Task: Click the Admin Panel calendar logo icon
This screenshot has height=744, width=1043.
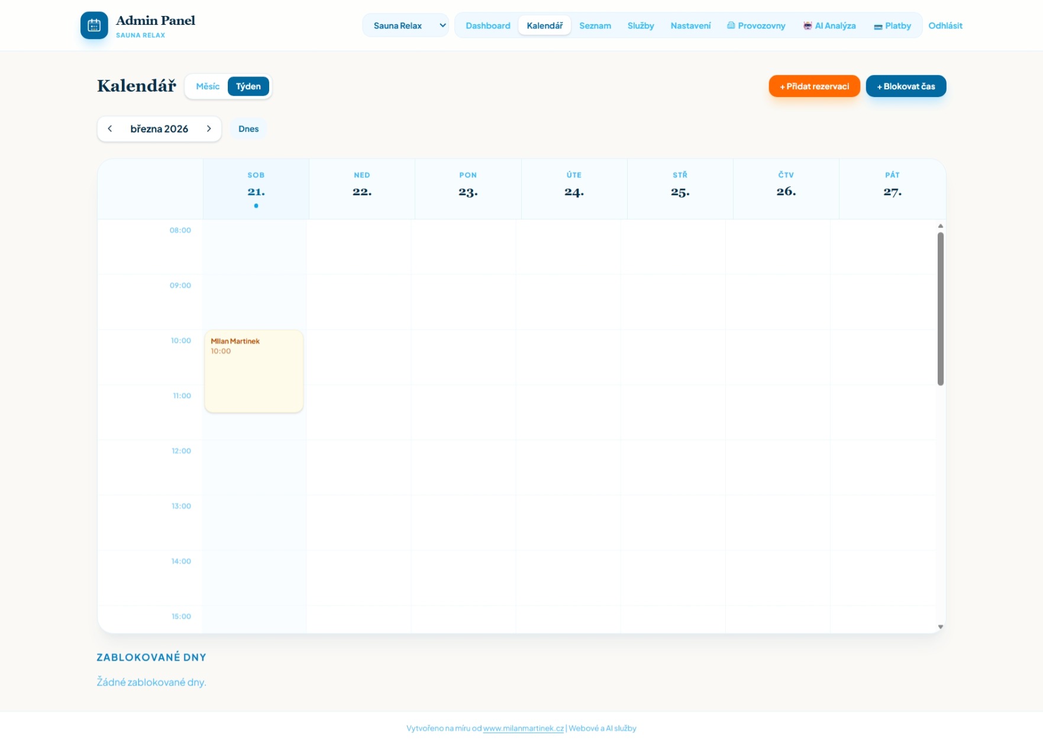Action: point(94,25)
